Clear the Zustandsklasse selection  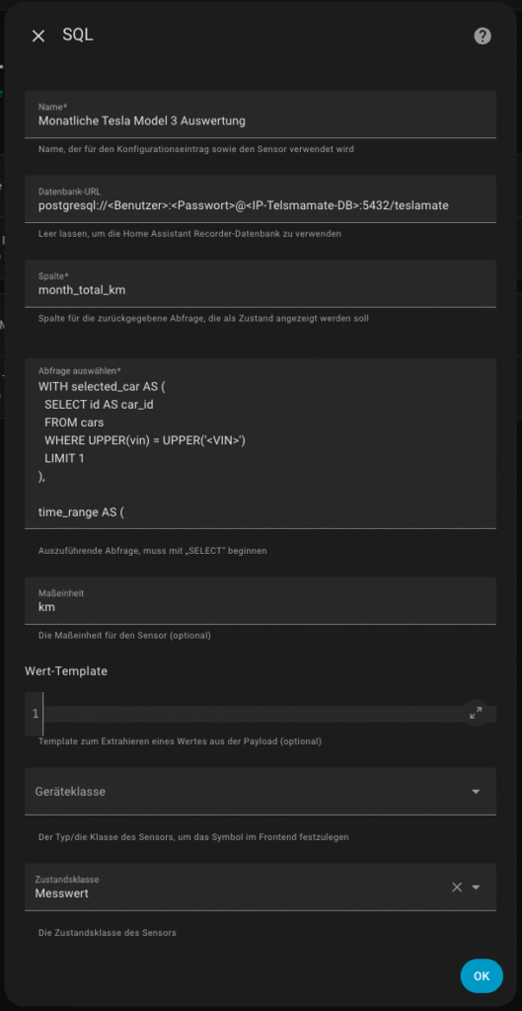457,888
